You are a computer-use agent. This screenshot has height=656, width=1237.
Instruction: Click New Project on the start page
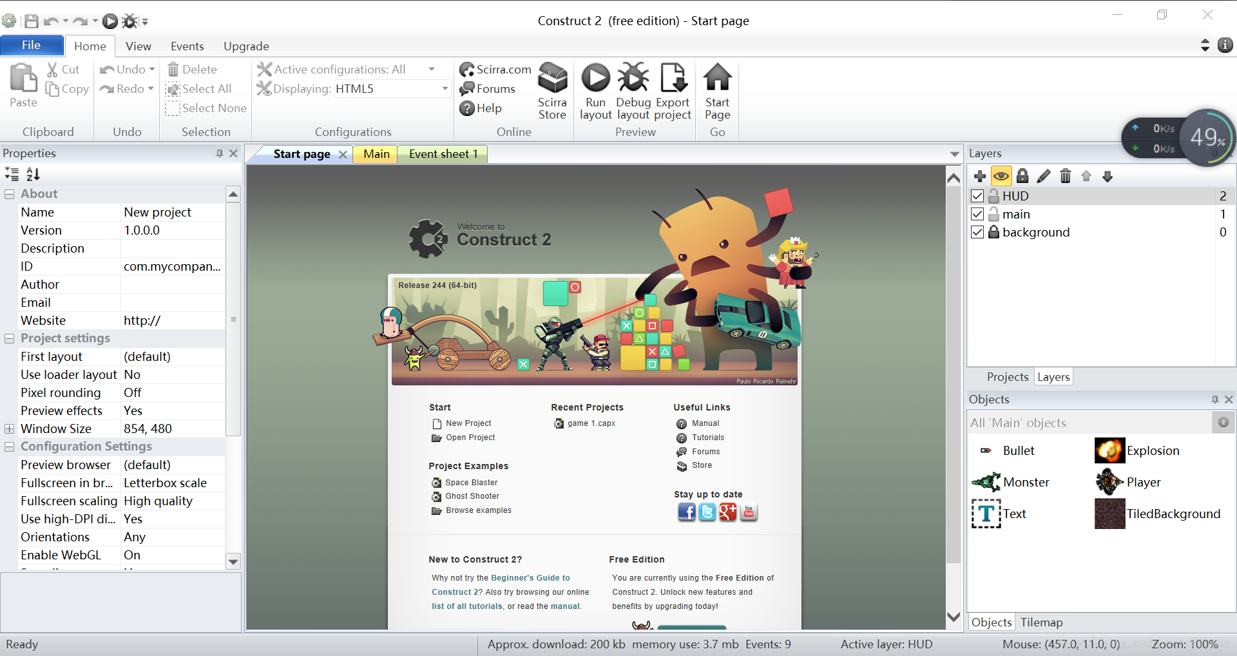(462, 423)
